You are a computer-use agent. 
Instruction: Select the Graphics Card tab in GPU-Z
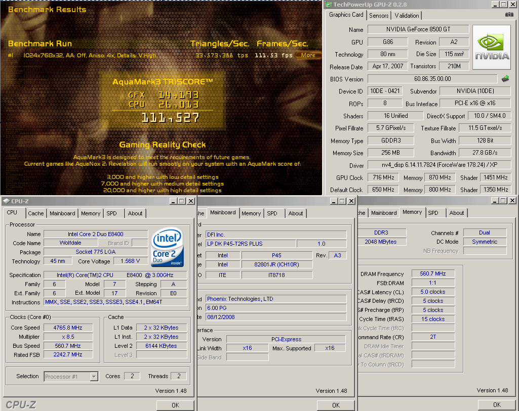tap(346, 15)
